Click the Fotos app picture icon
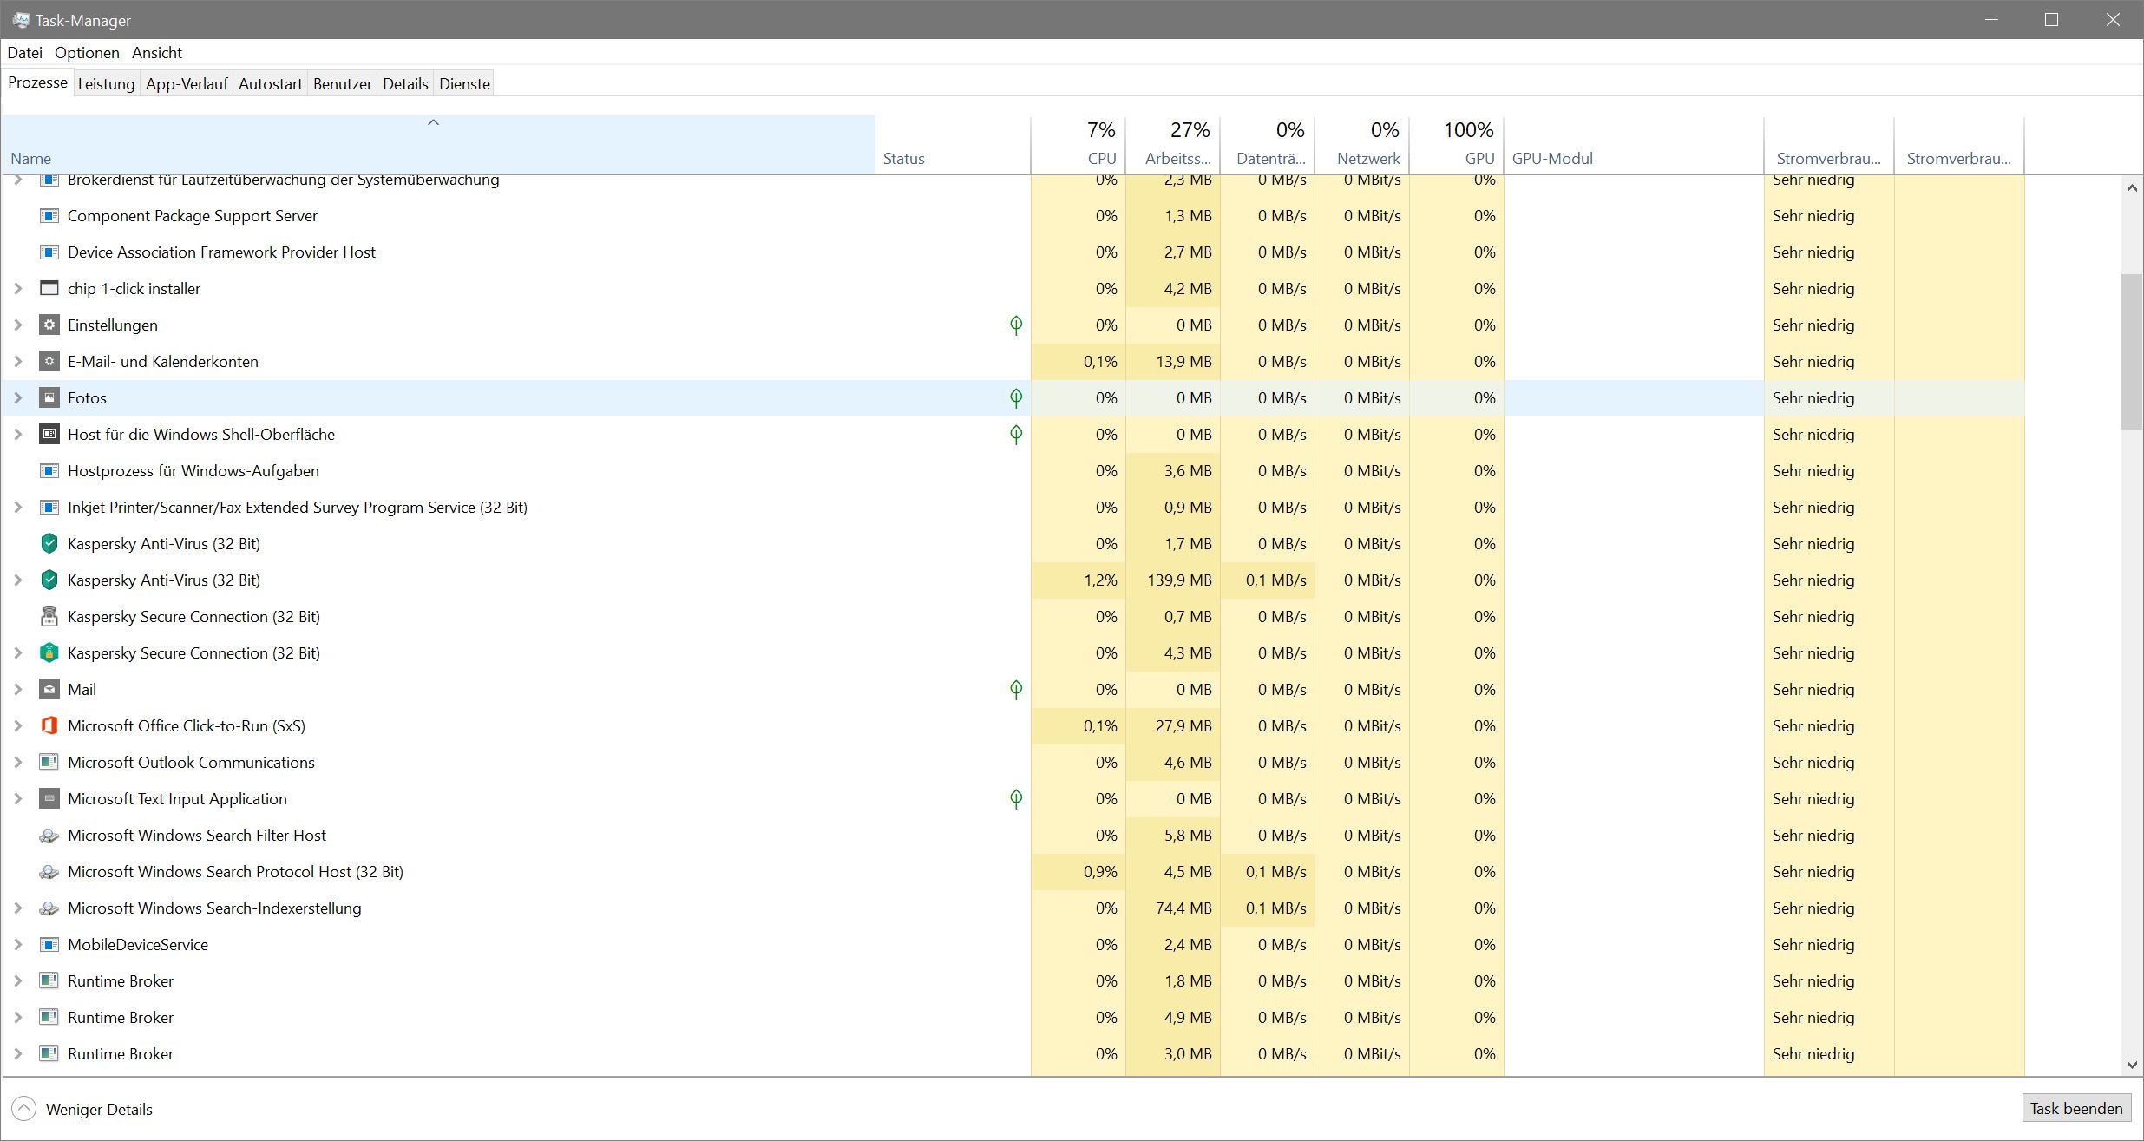This screenshot has width=2144, height=1141. (x=49, y=397)
